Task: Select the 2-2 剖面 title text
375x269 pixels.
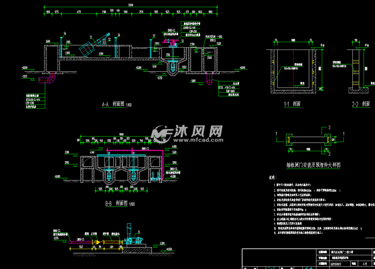Action: tap(361, 104)
